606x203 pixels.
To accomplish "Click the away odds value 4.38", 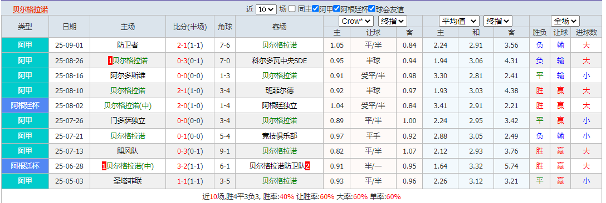I will (x=511, y=90).
